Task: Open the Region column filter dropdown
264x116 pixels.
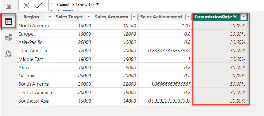Action: tap(50, 17)
